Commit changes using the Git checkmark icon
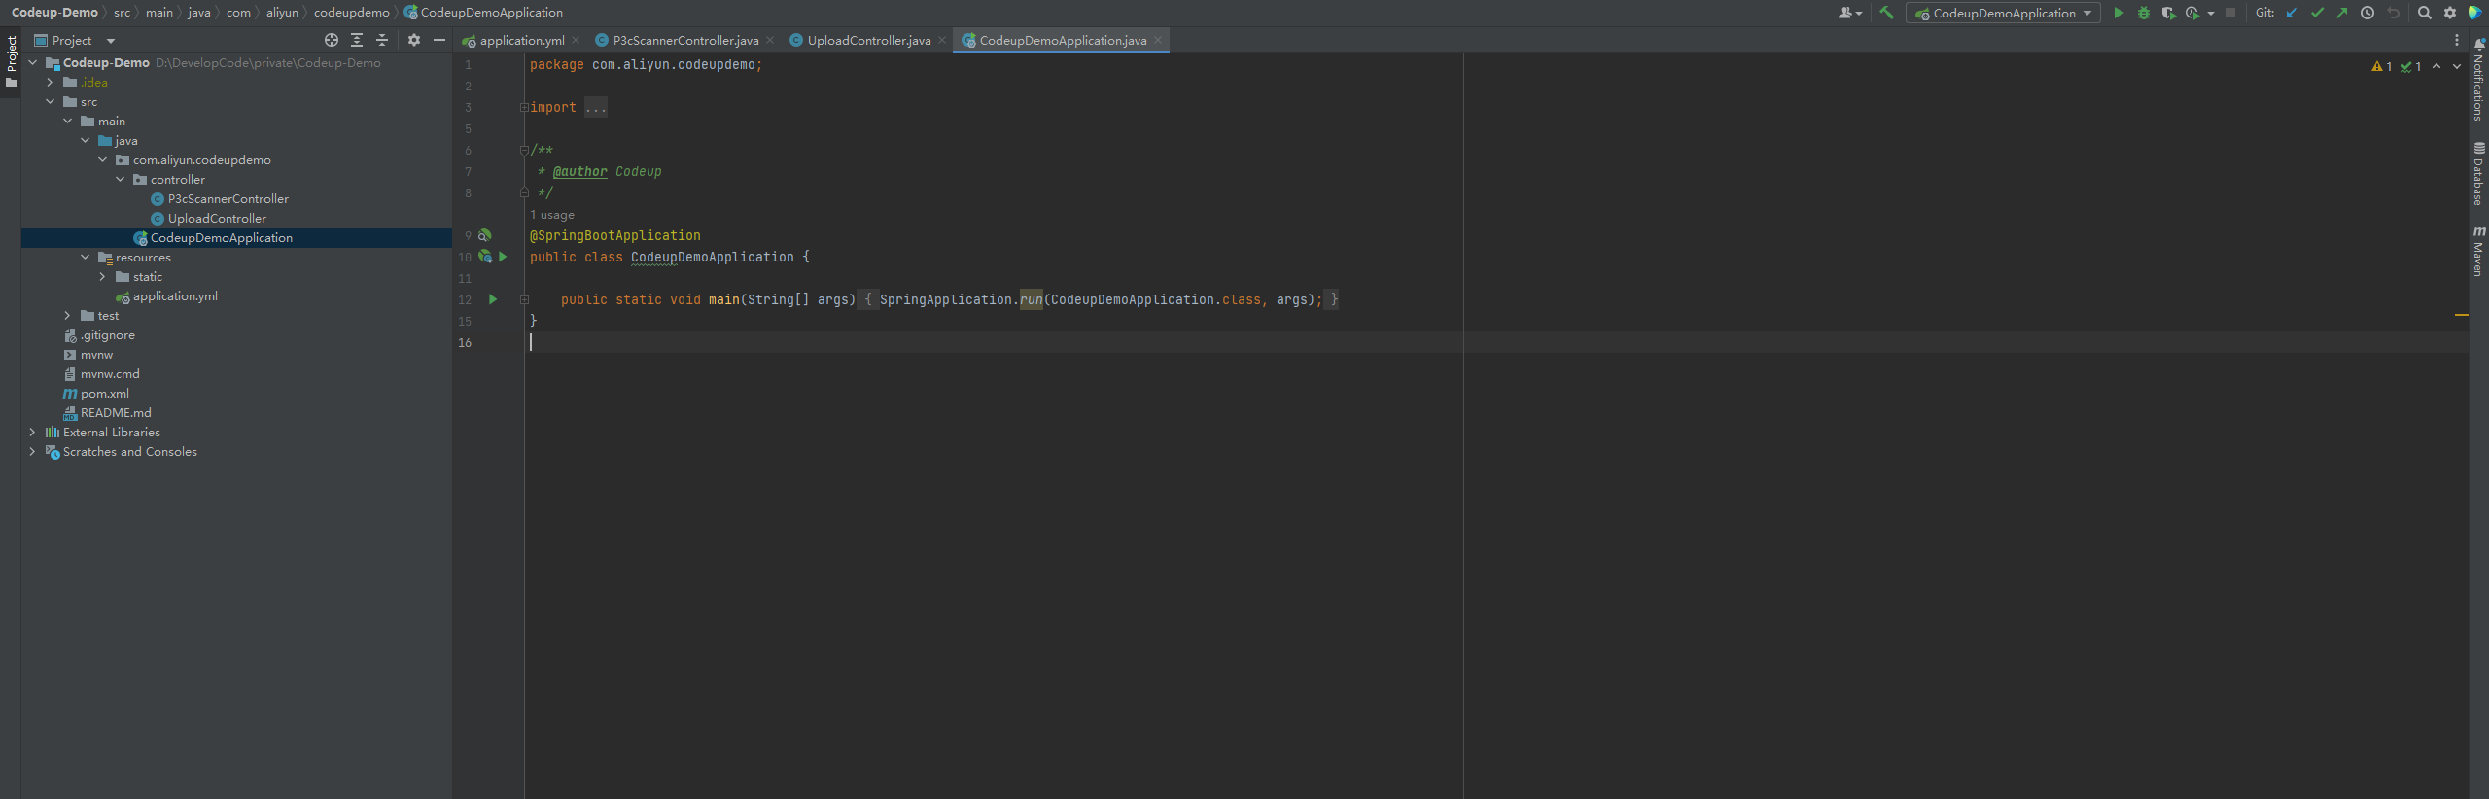2489x799 pixels. click(x=2317, y=13)
